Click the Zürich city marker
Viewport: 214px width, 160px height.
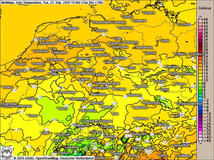pyautogui.click(x=90, y=132)
